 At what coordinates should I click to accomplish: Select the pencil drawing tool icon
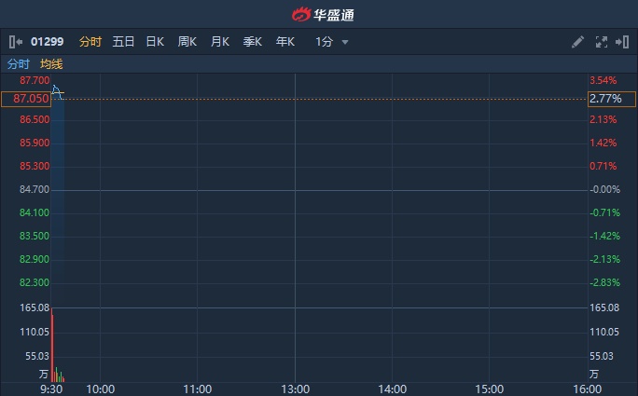click(578, 42)
